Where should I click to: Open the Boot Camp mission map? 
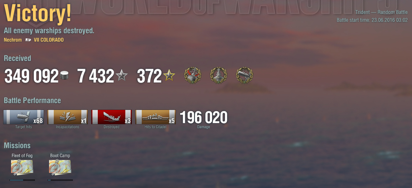click(x=60, y=168)
